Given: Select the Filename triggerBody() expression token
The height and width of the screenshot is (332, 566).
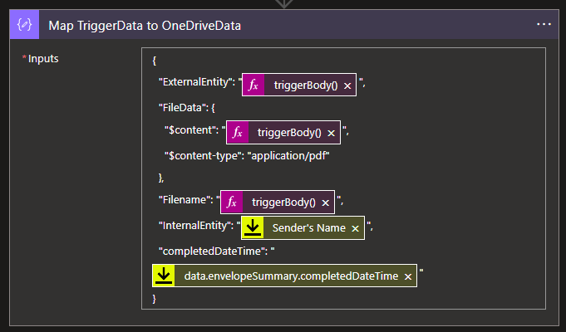Looking at the screenshot, I should click(283, 202).
